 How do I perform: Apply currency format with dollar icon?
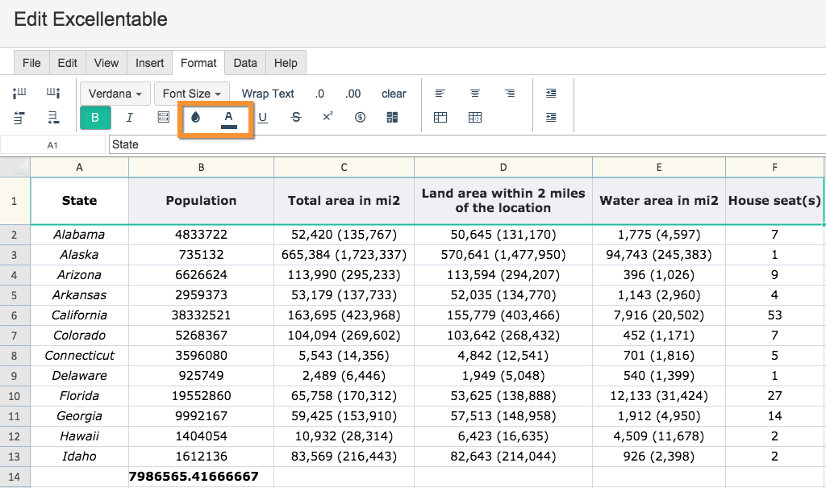[x=360, y=118]
